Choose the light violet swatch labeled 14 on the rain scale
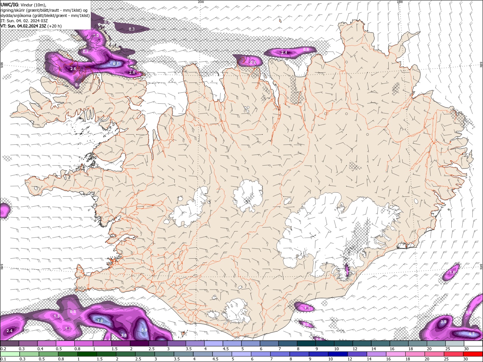The width and height of the screenshot is (483, 362). [376, 354]
